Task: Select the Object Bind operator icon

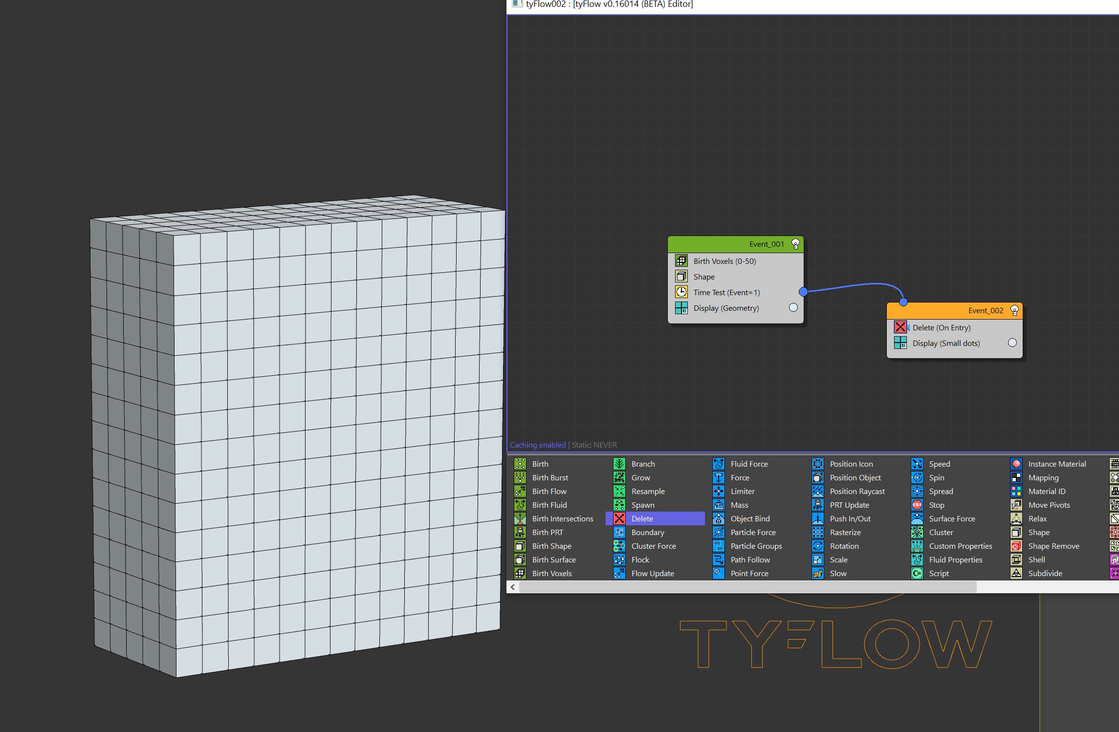Action: pos(719,518)
